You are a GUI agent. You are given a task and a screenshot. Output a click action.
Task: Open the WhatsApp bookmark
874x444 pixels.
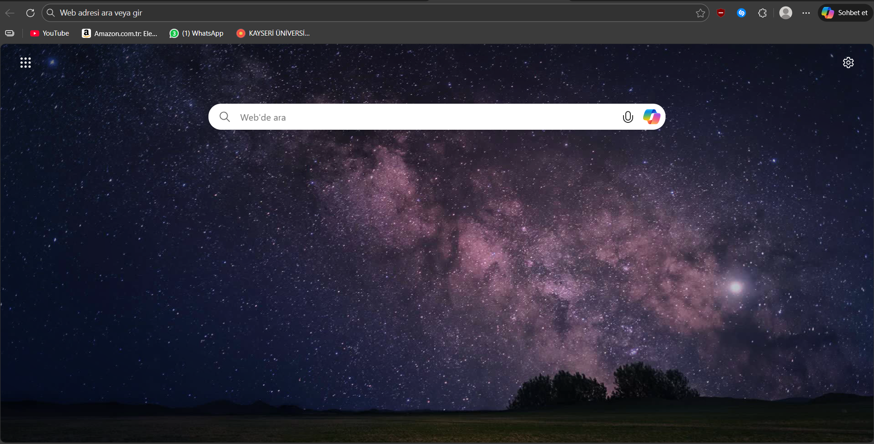click(x=197, y=33)
